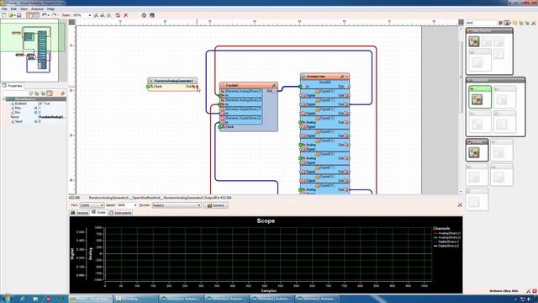
Task: Open the Zoom percentage dropdown
Action: (90, 15)
